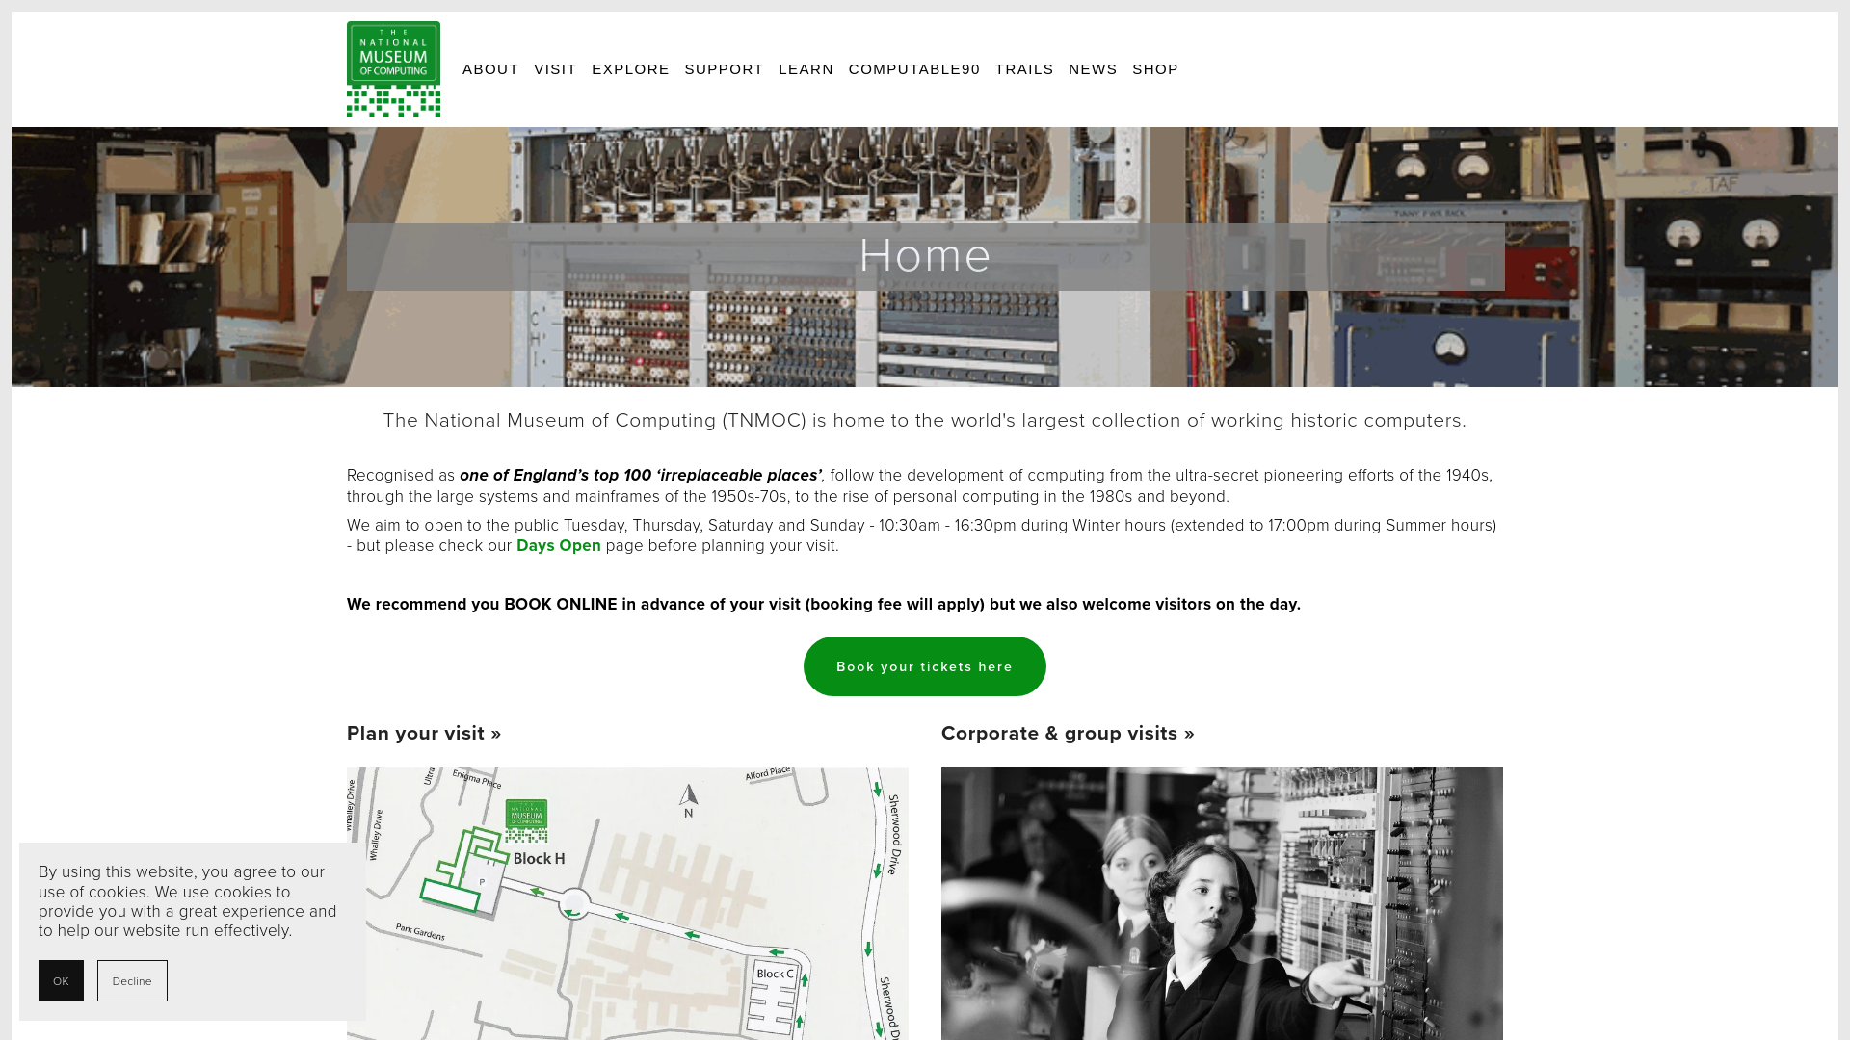Click the site map thumbnail image
Image resolution: width=1850 pixels, height=1040 pixels.
click(x=627, y=903)
